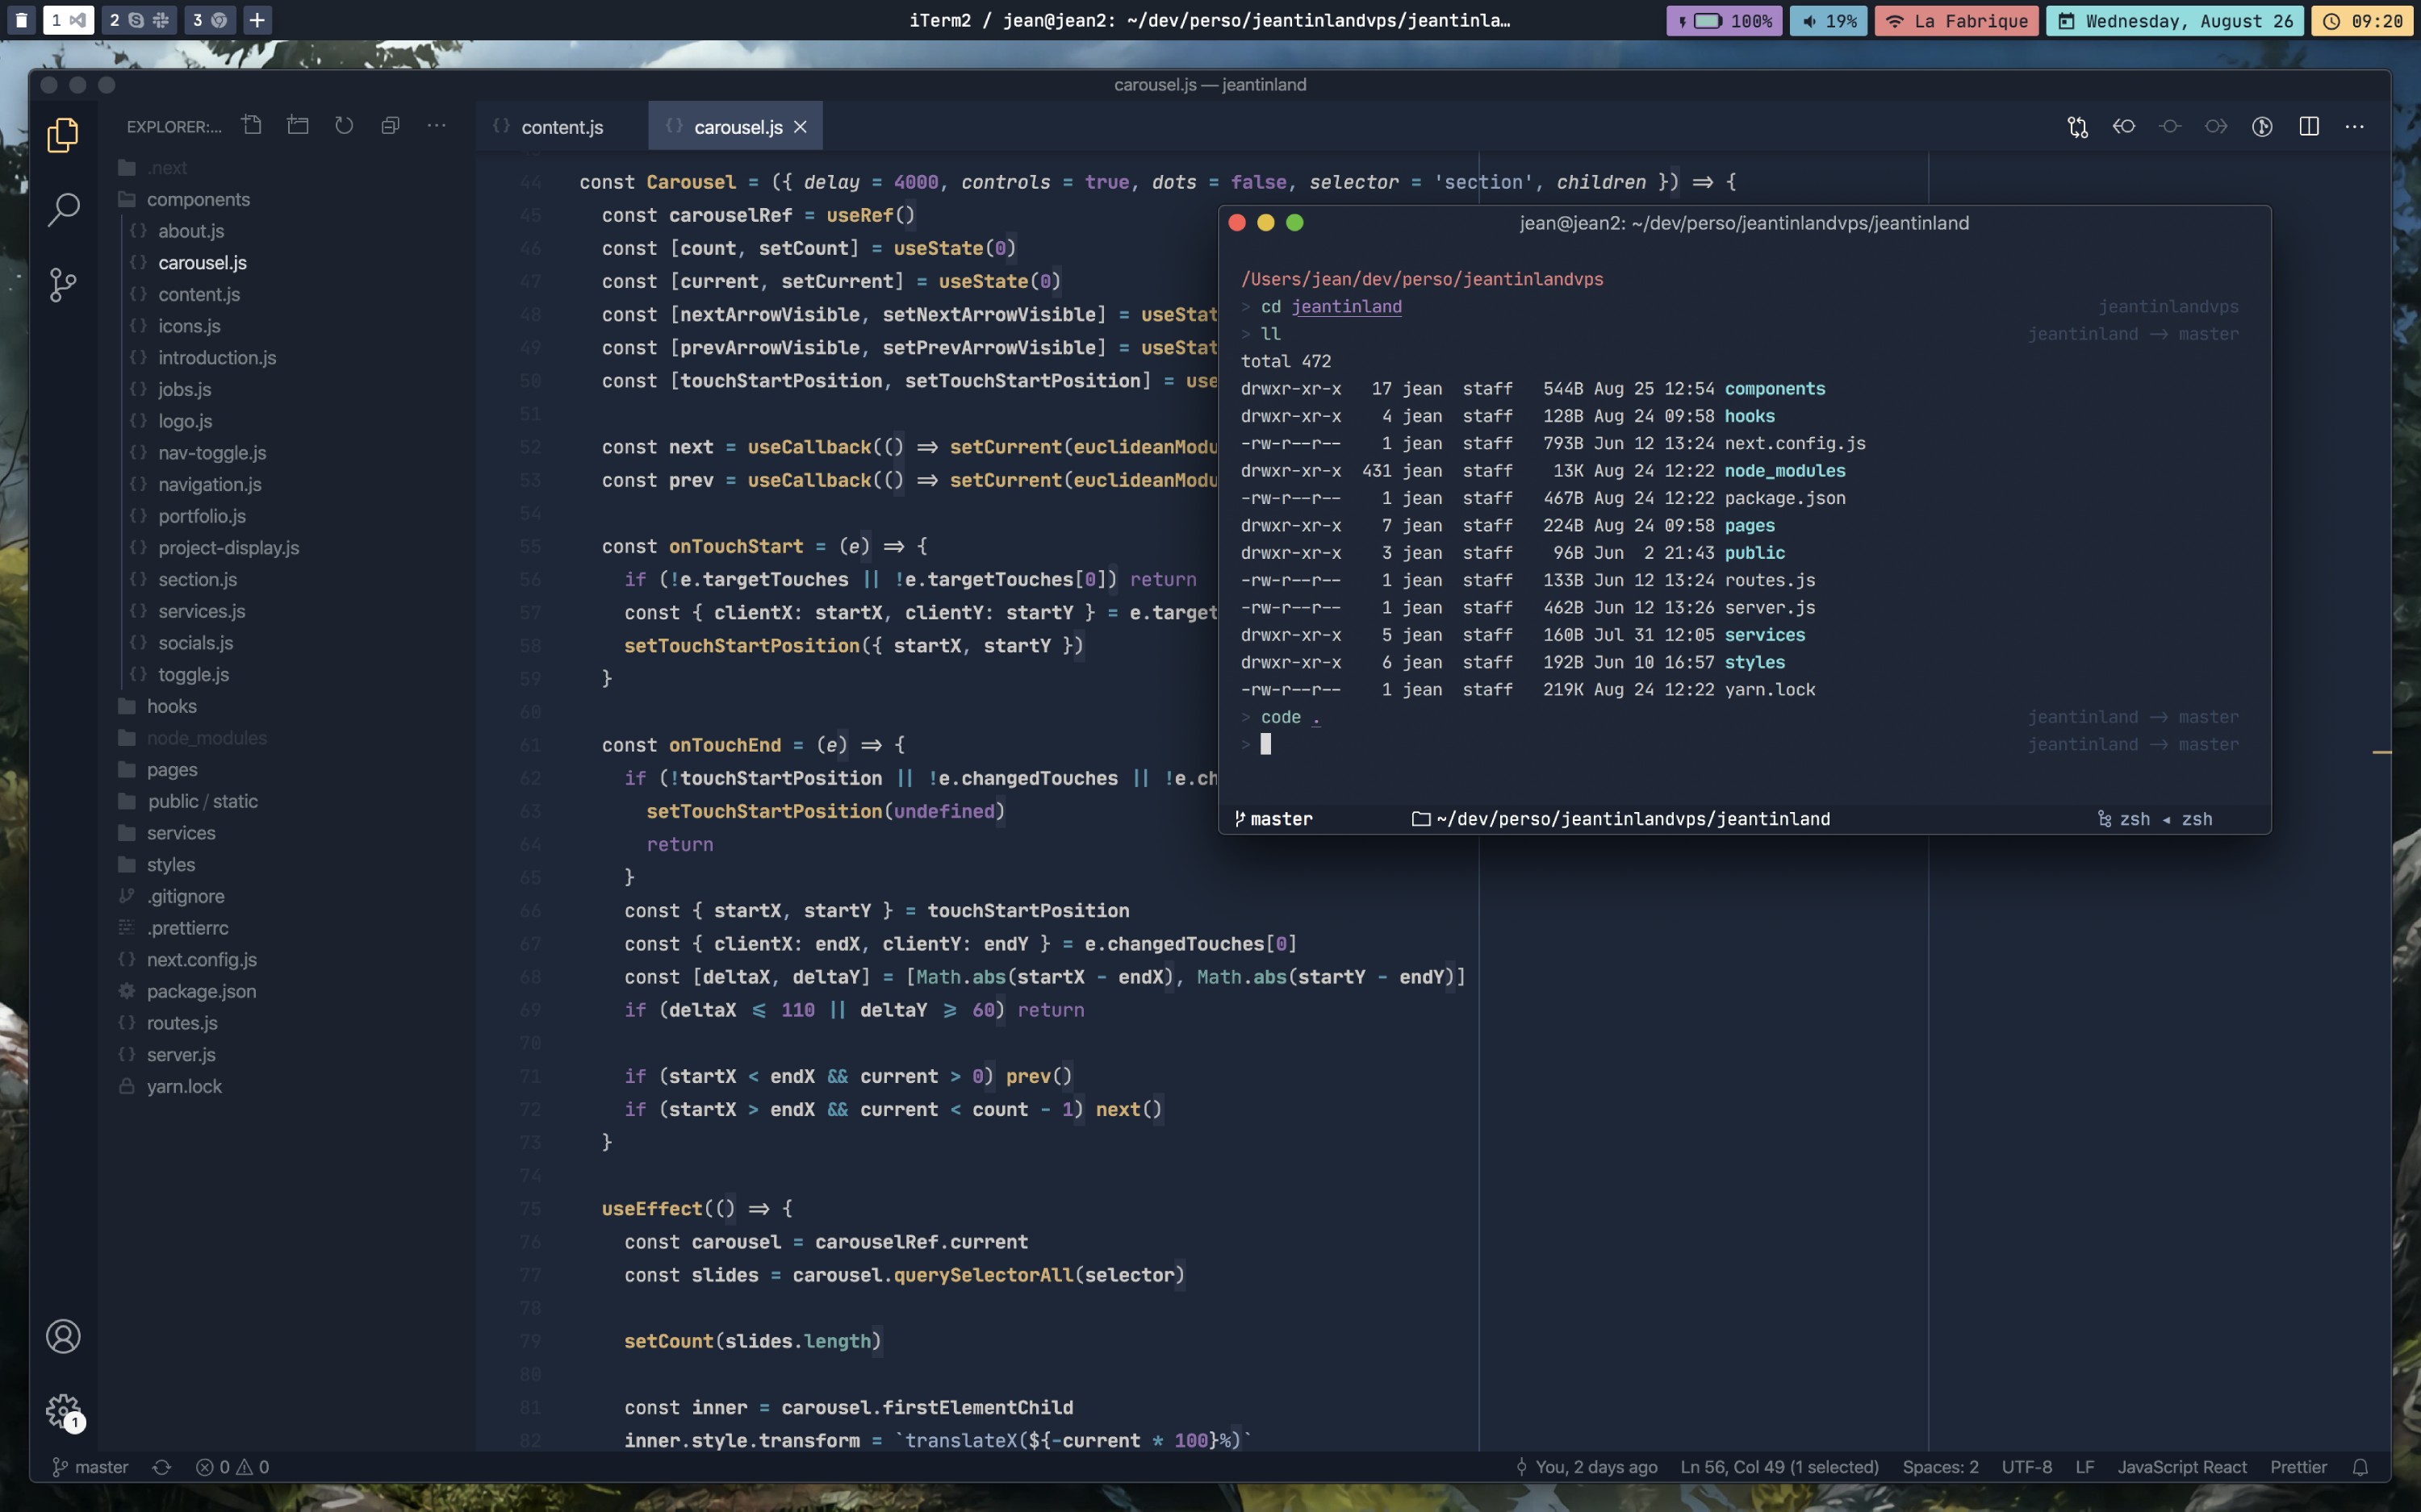Expand the services folder in Explorer
Image resolution: width=2421 pixels, height=1512 pixels.
[x=180, y=833]
